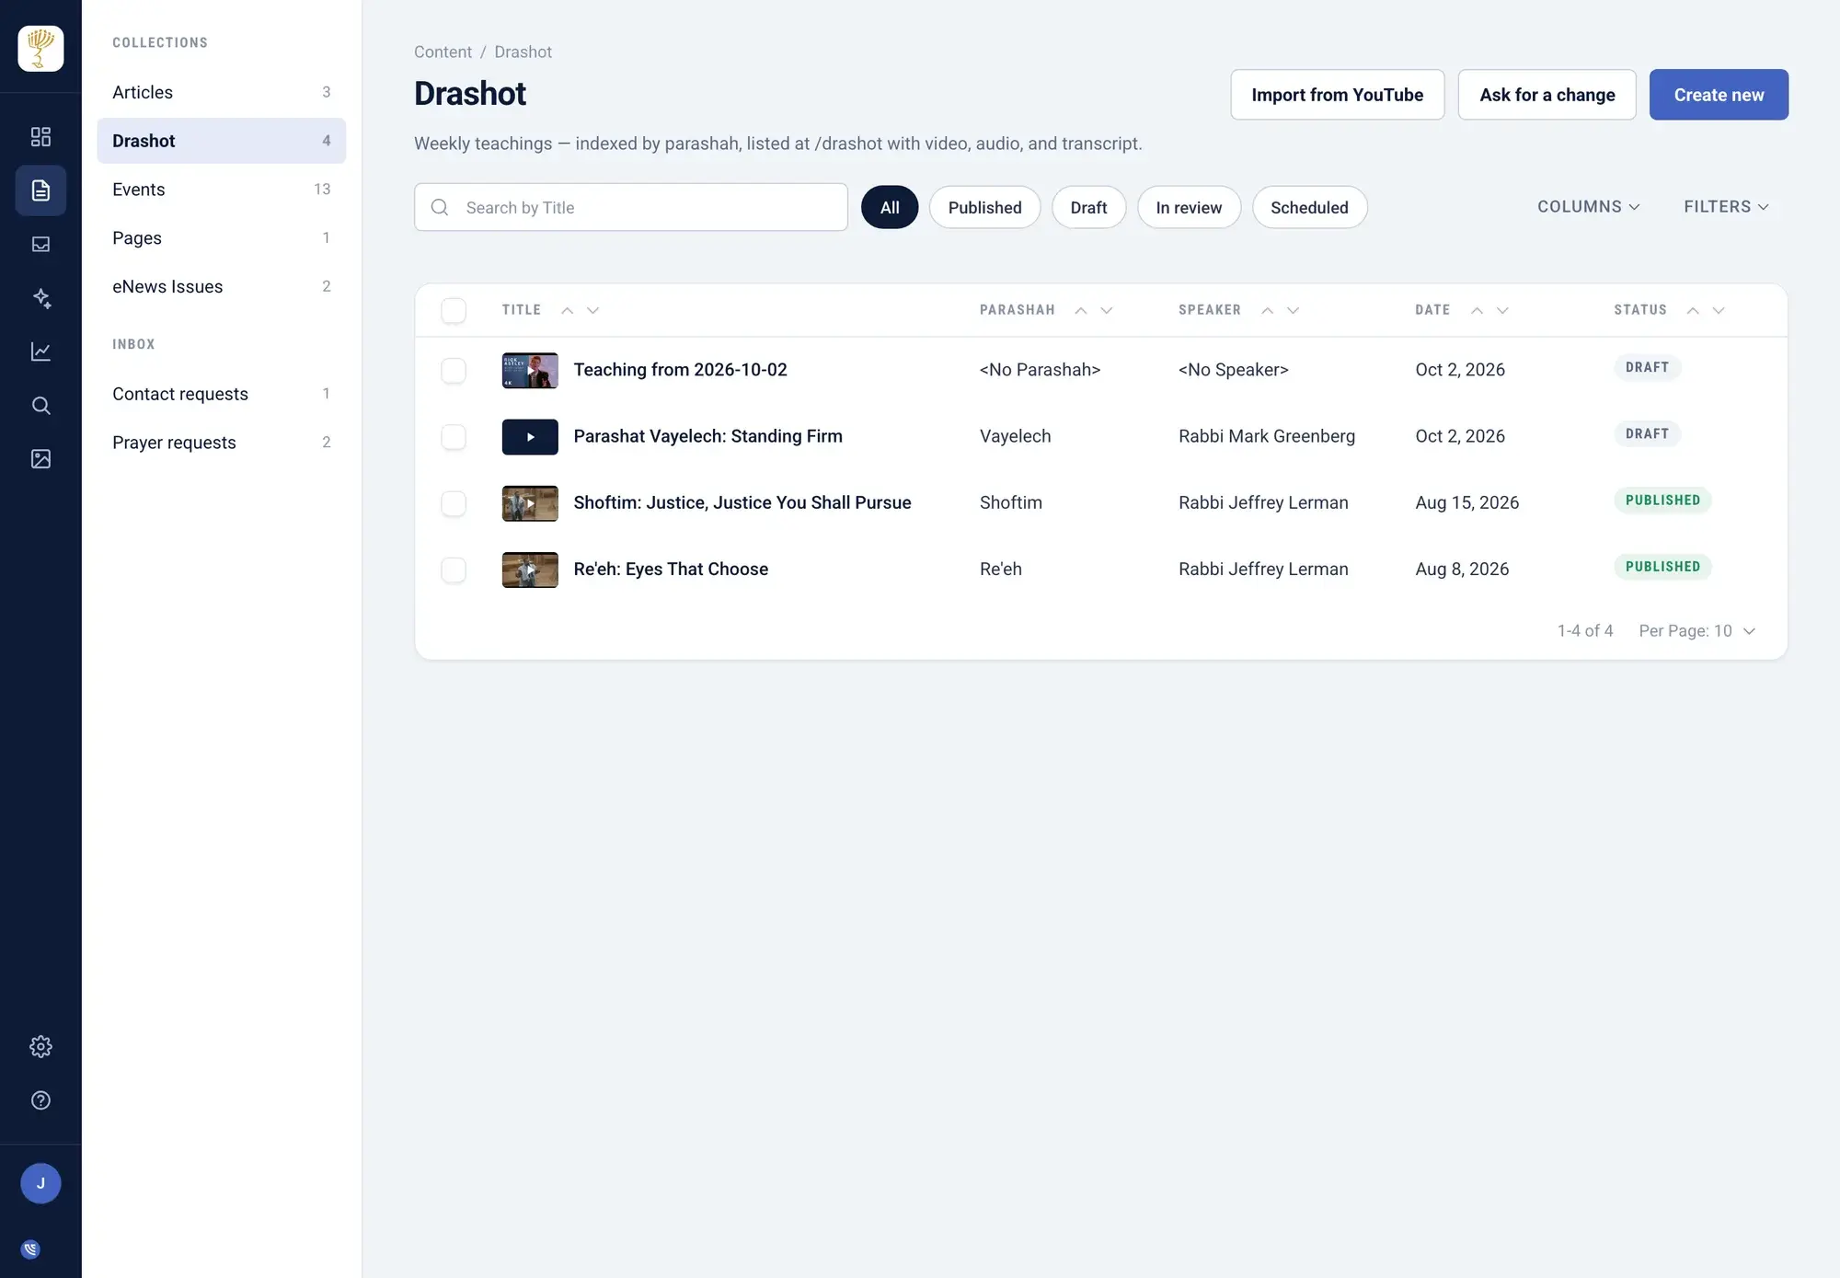Sort Title column ascending arrow
The image size is (1840, 1278).
coord(568,310)
